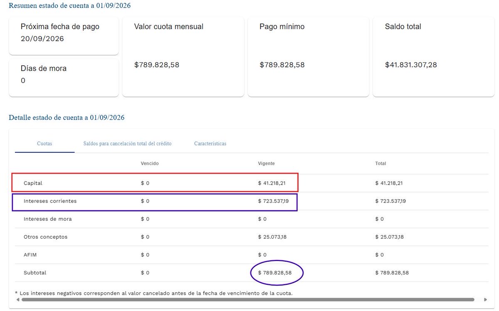Open Saldos para cancelación total del crédito tab
Image resolution: width=499 pixels, height=311 pixels.
[x=127, y=143]
